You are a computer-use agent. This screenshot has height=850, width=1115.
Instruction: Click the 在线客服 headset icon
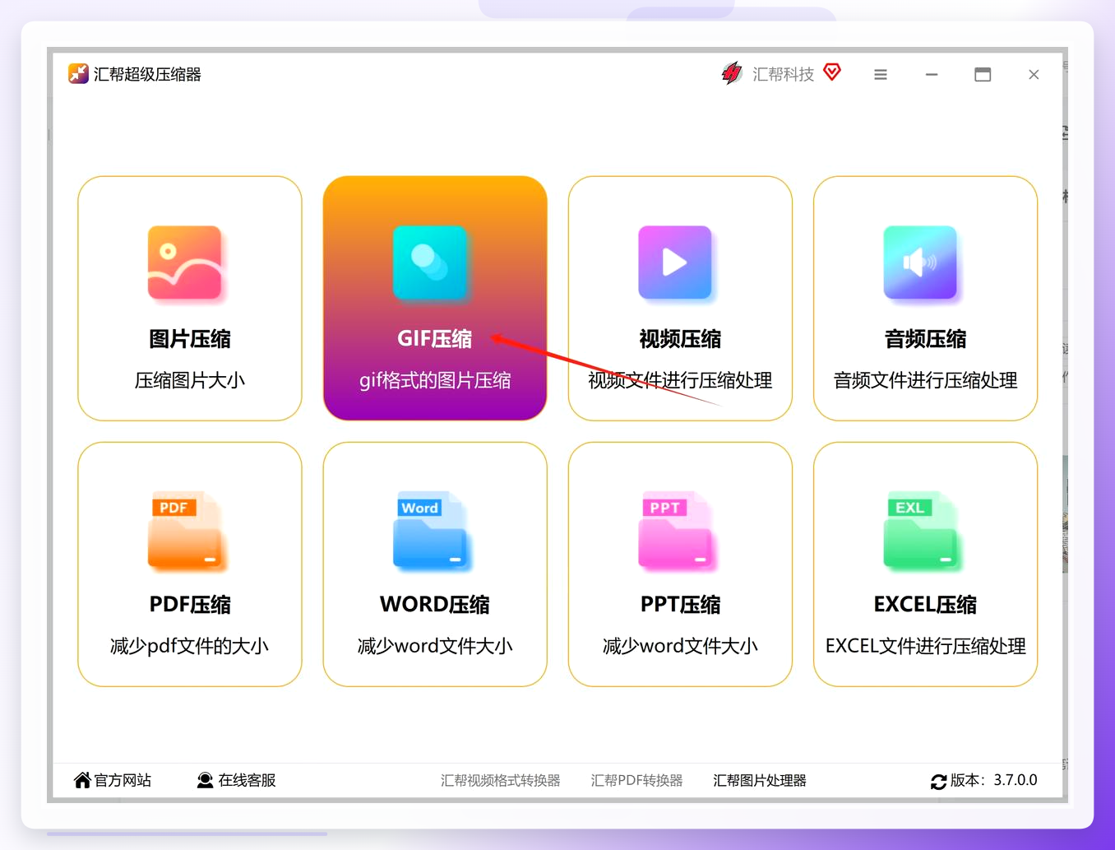click(205, 780)
